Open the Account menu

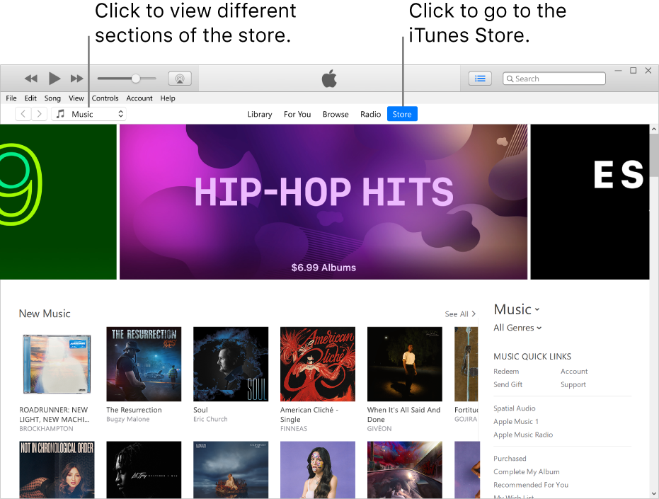(x=139, y=98)
